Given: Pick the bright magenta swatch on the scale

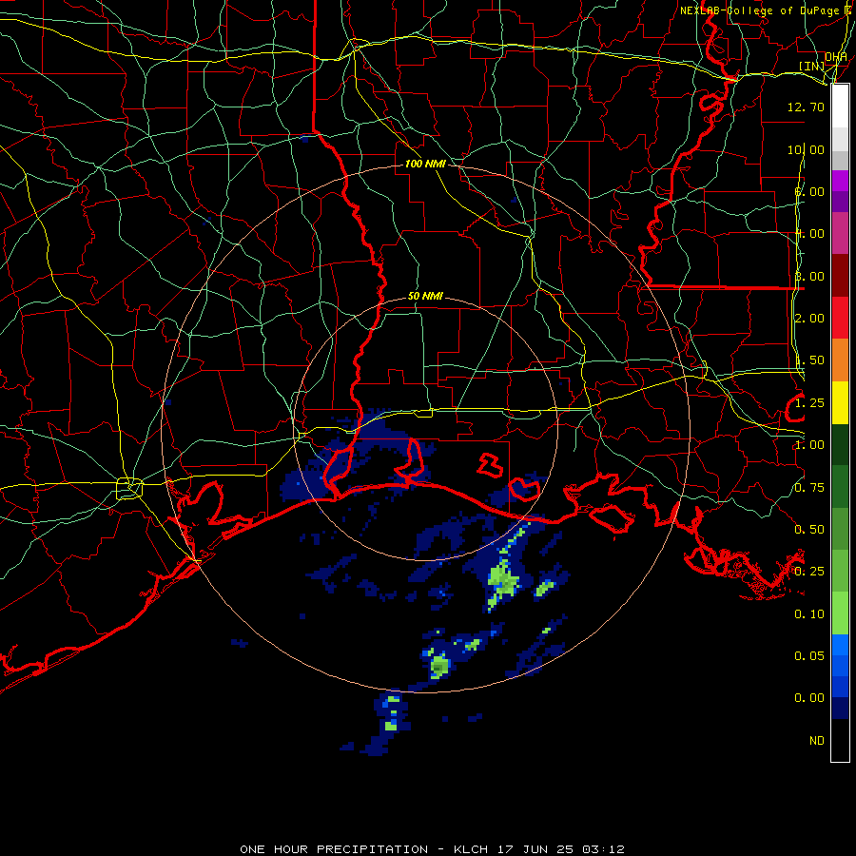Looking at the screenshot, I should click(x=840, y=181).
